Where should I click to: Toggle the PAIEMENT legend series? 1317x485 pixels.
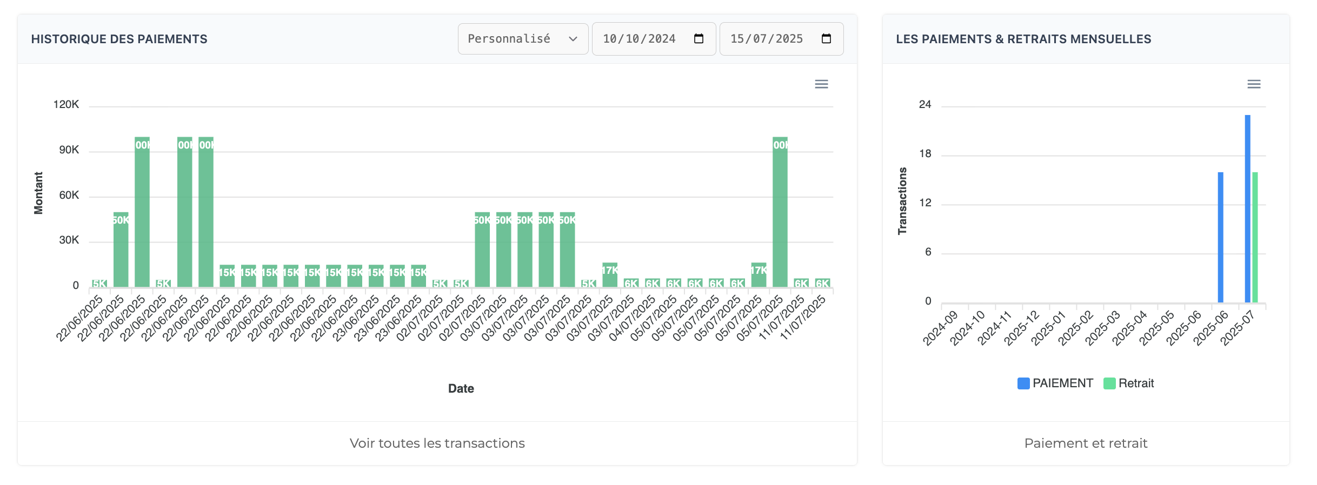point(1062,383)
